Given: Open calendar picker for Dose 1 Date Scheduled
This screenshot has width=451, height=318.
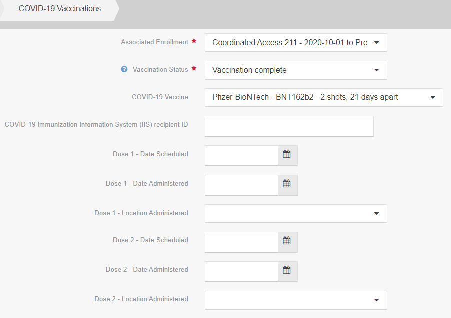Looking at the screenshot, I should tap(287, 155).
